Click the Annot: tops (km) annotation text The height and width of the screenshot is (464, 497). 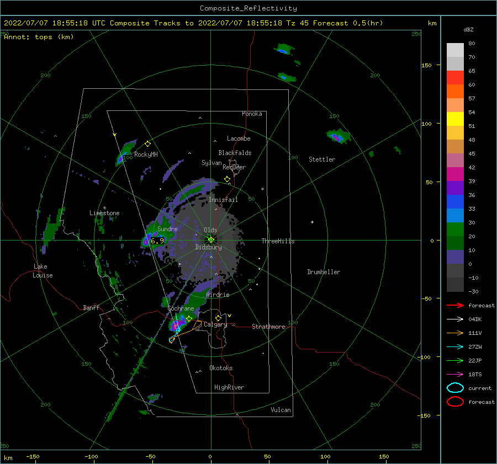click(39, 37)
